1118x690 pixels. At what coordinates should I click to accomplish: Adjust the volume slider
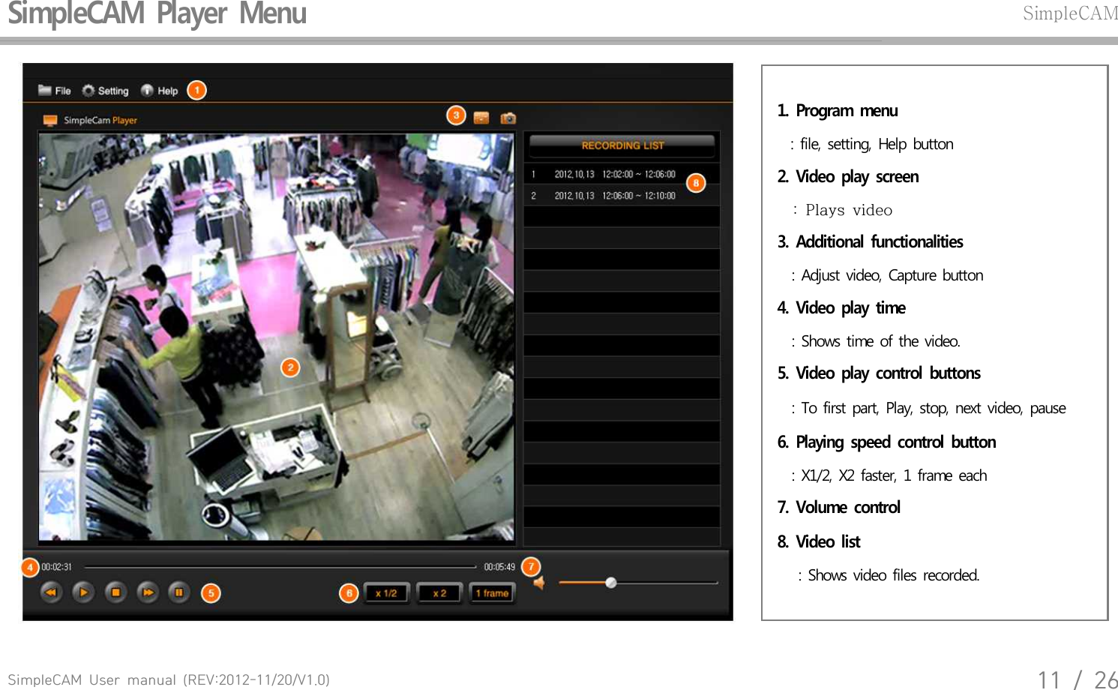(x=611, y=583)
